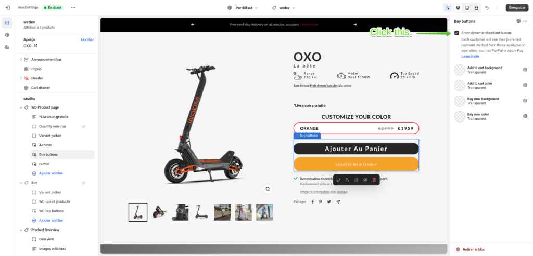
Task: Open Add to cart background swatch
Action: 460,70
